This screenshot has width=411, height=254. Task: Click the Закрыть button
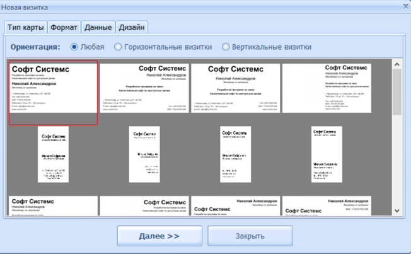click(250, 236)
